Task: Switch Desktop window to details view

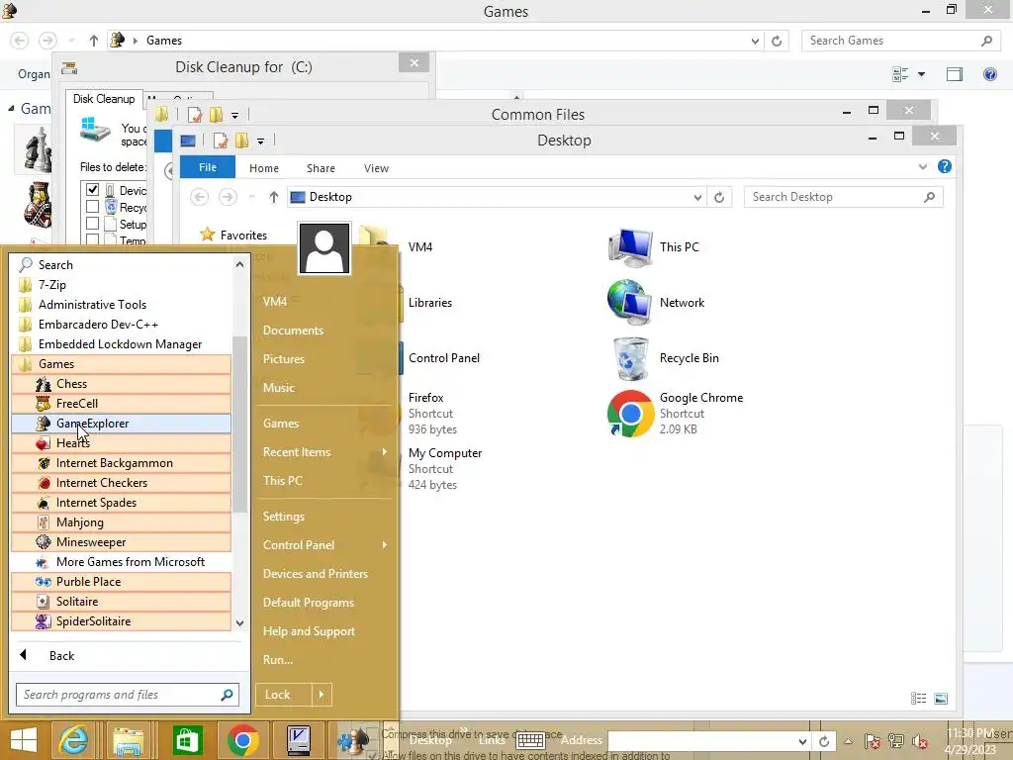Action: tap(919, 699)
